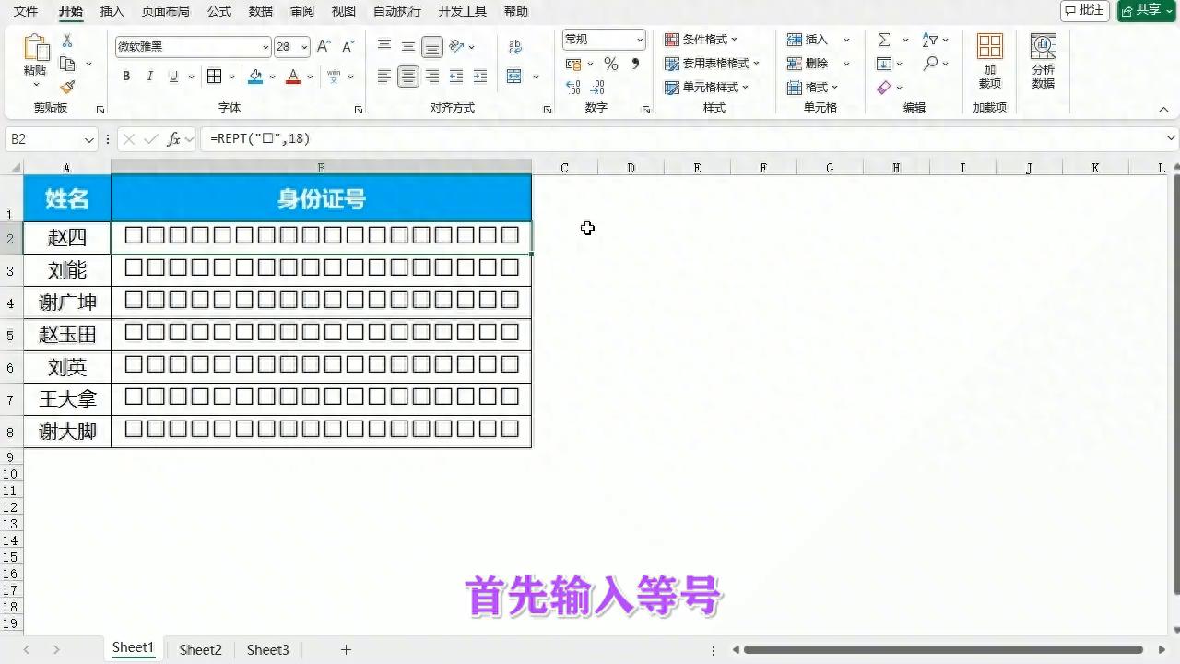Click the top align icon
This screenshot has width=1180, height=664.
click(384, 46)
